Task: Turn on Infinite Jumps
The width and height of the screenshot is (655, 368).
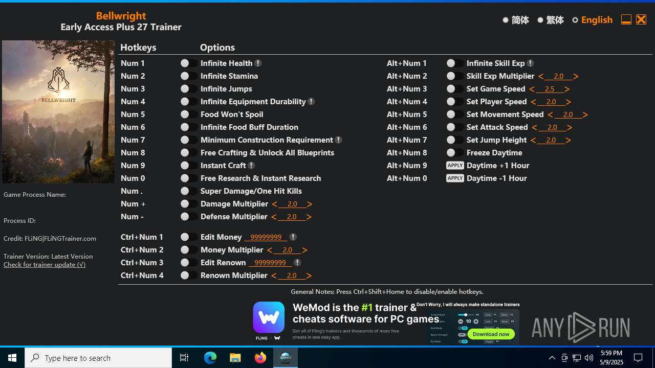Action: tap(189, 89)
